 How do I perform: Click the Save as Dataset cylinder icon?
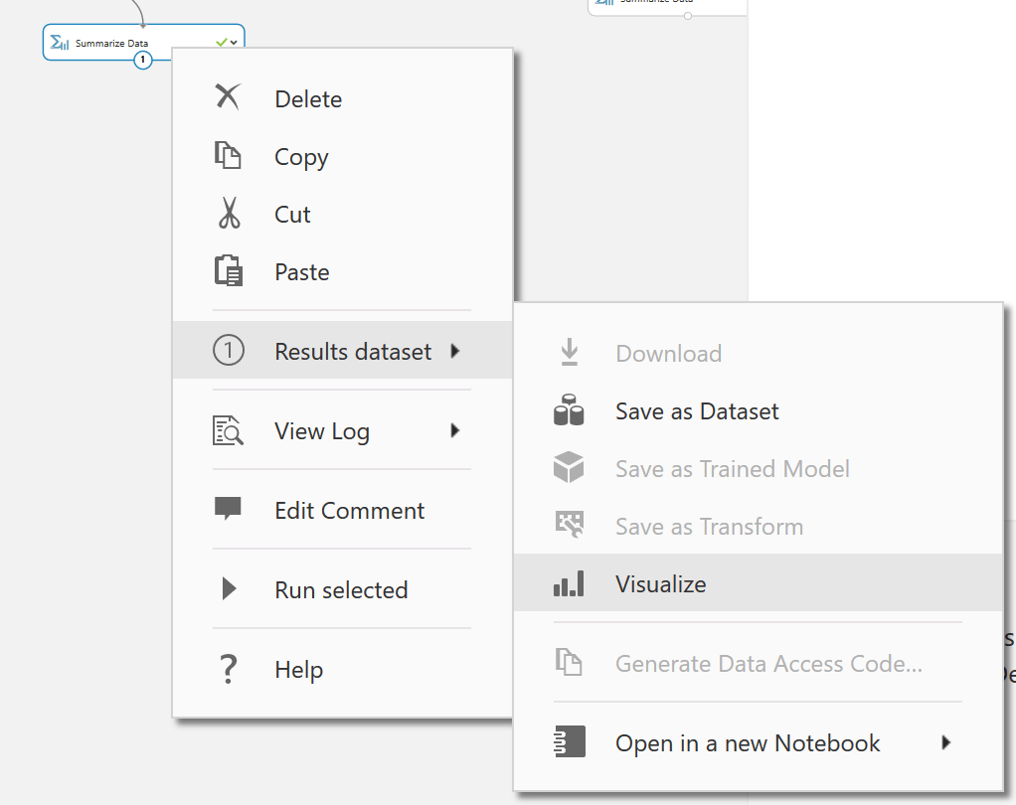pos(569,410)
